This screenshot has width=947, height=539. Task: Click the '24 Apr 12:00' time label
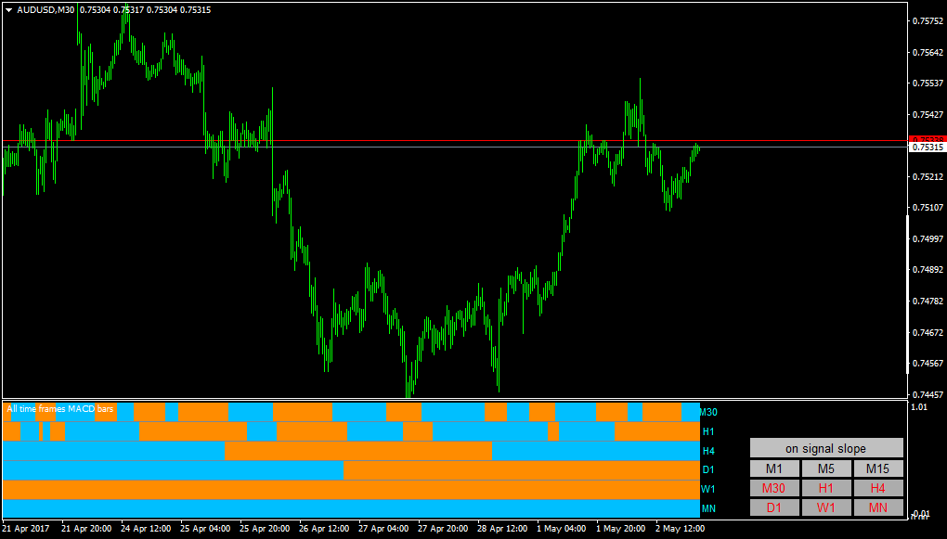click(146, 528)
